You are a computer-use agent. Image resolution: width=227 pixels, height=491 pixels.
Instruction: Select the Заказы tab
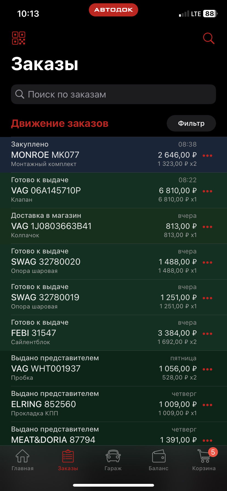click(68, 459)
